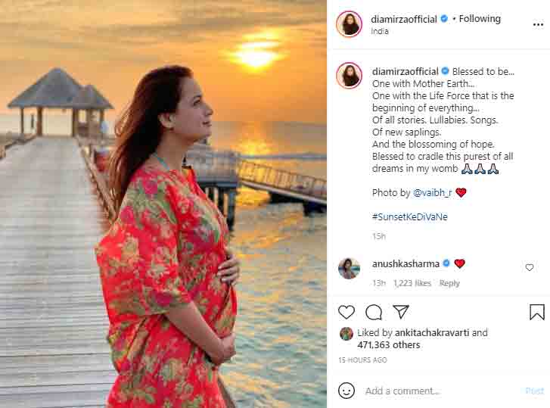The height and width of the screenshot is (408, 550).
Task: Reply to anushkasharma's comment
Action: tap(449, 283)
